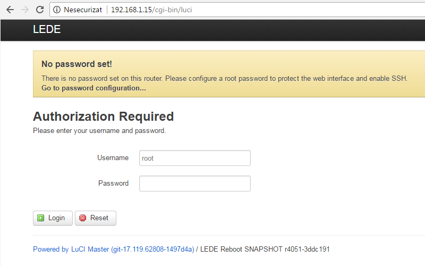This screenshot has height=266, width=425.
Task: Open the site info icon beside Nesecurizat
Action: pos(57,10)
